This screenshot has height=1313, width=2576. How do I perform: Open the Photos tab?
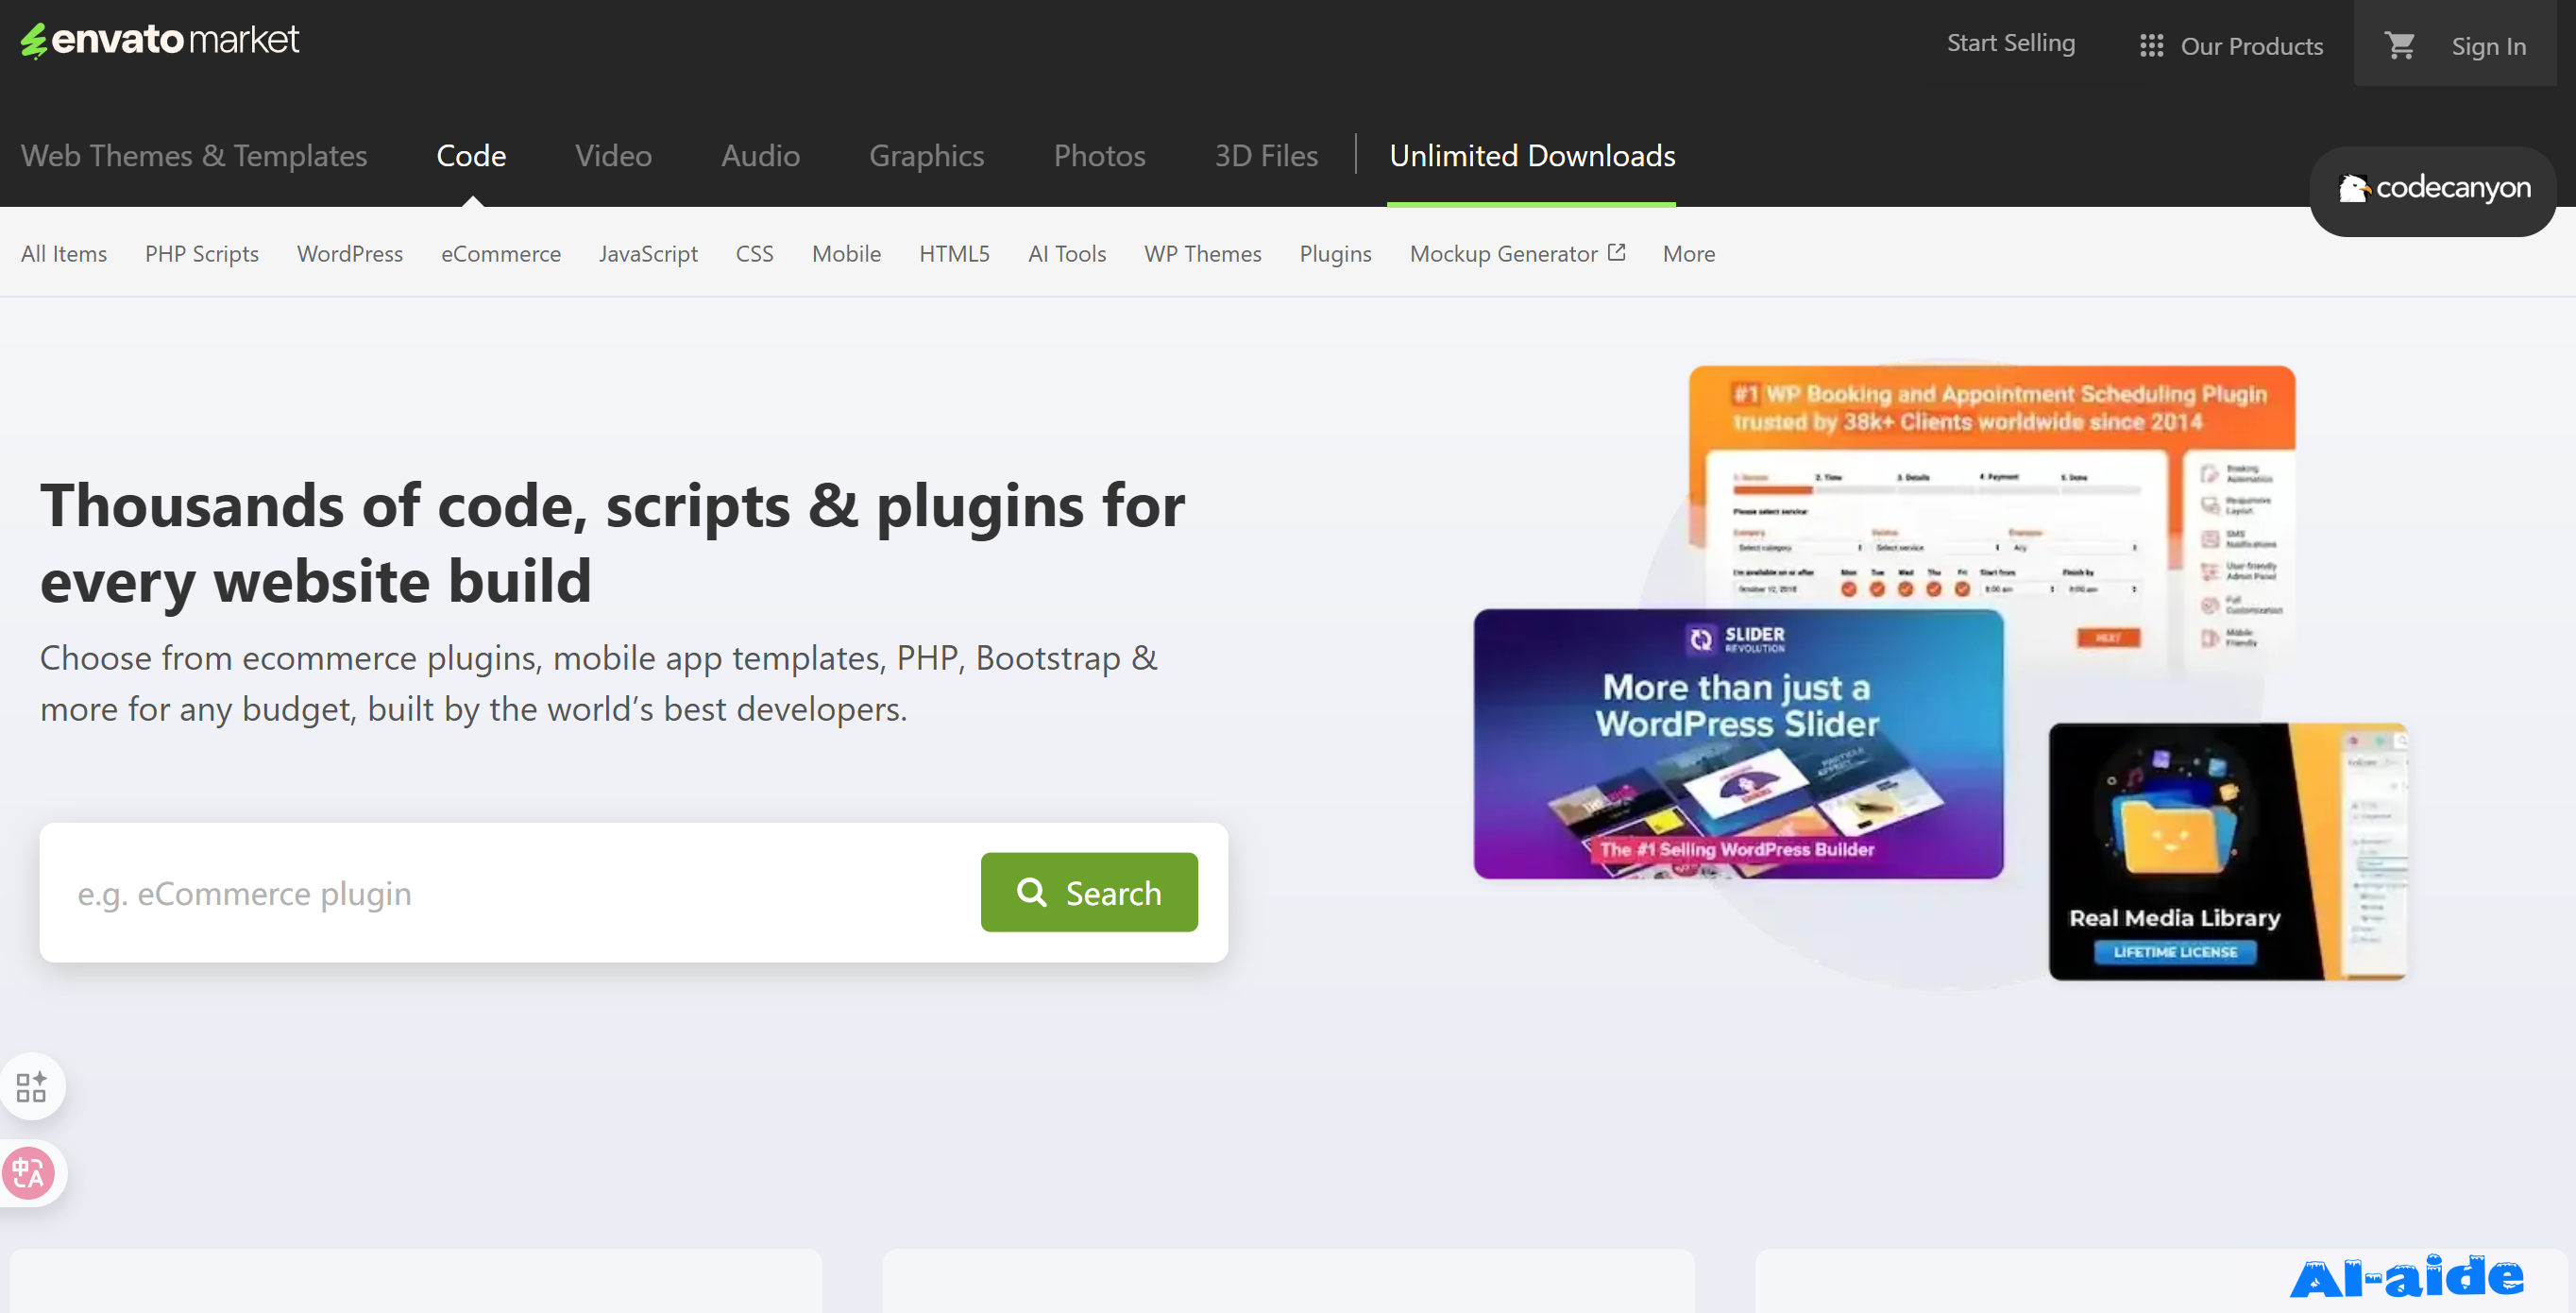click(x=1099, y=156)
